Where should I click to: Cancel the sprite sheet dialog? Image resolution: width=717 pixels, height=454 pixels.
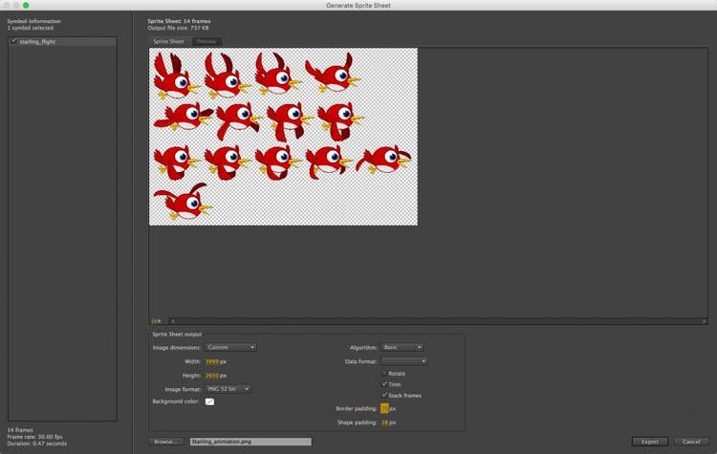(692, 442)
